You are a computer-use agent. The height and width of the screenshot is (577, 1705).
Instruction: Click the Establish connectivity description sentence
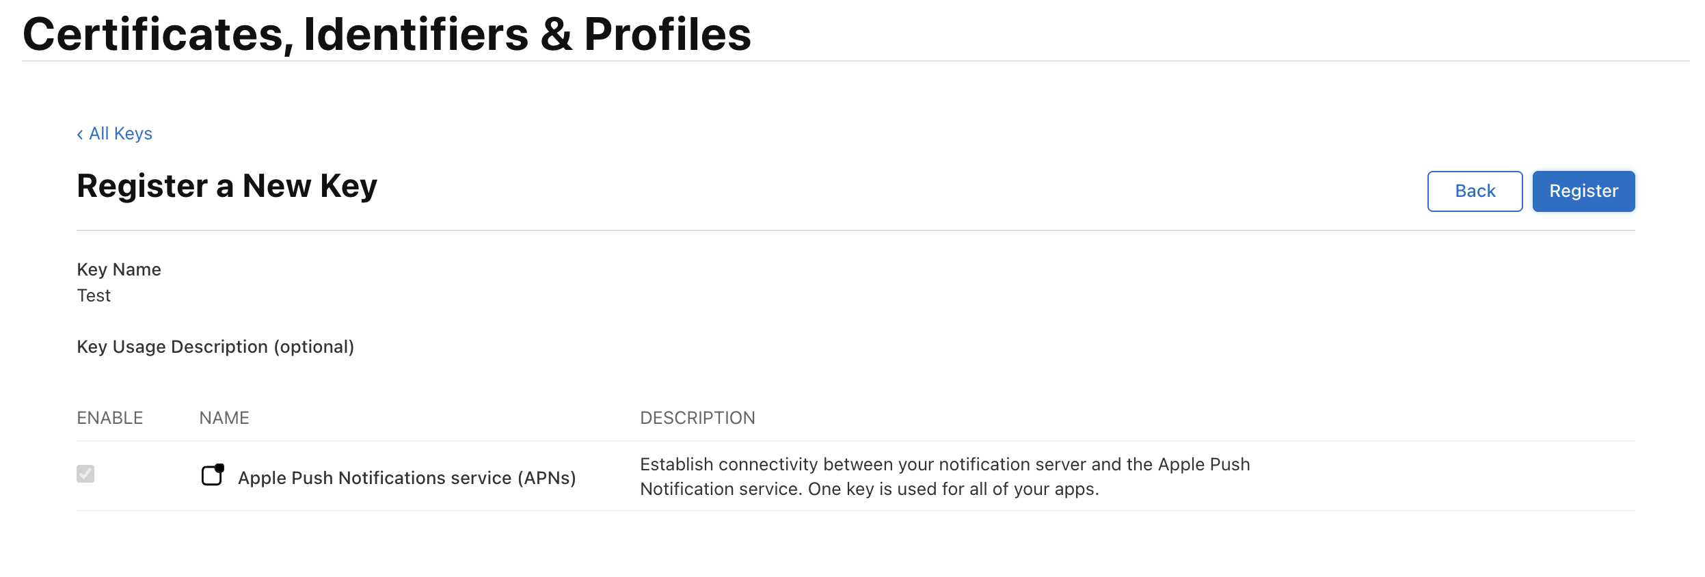point(944,465)
